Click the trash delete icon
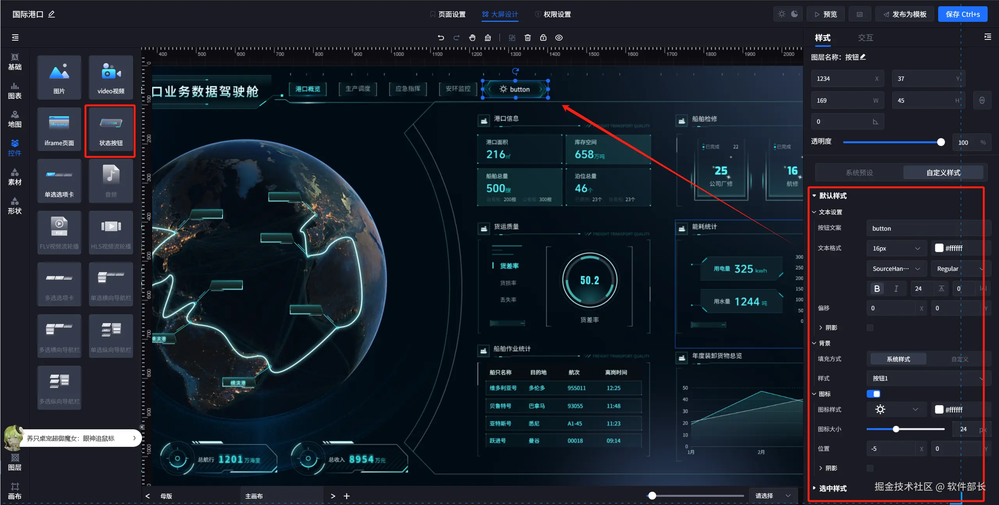 pyautogui.click(x=528, y=38)
